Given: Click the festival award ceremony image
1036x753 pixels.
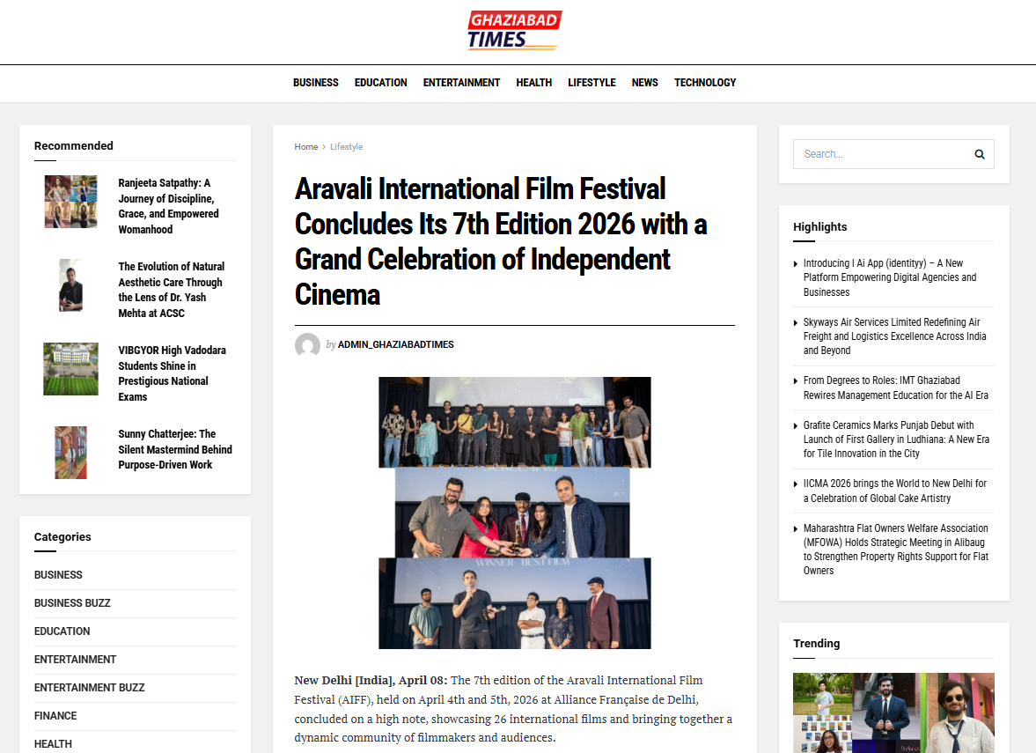Looking at the screenshot, I should click(514, 513).
